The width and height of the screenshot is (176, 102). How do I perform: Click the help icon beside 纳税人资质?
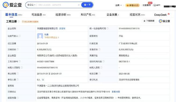click(101, 67)
